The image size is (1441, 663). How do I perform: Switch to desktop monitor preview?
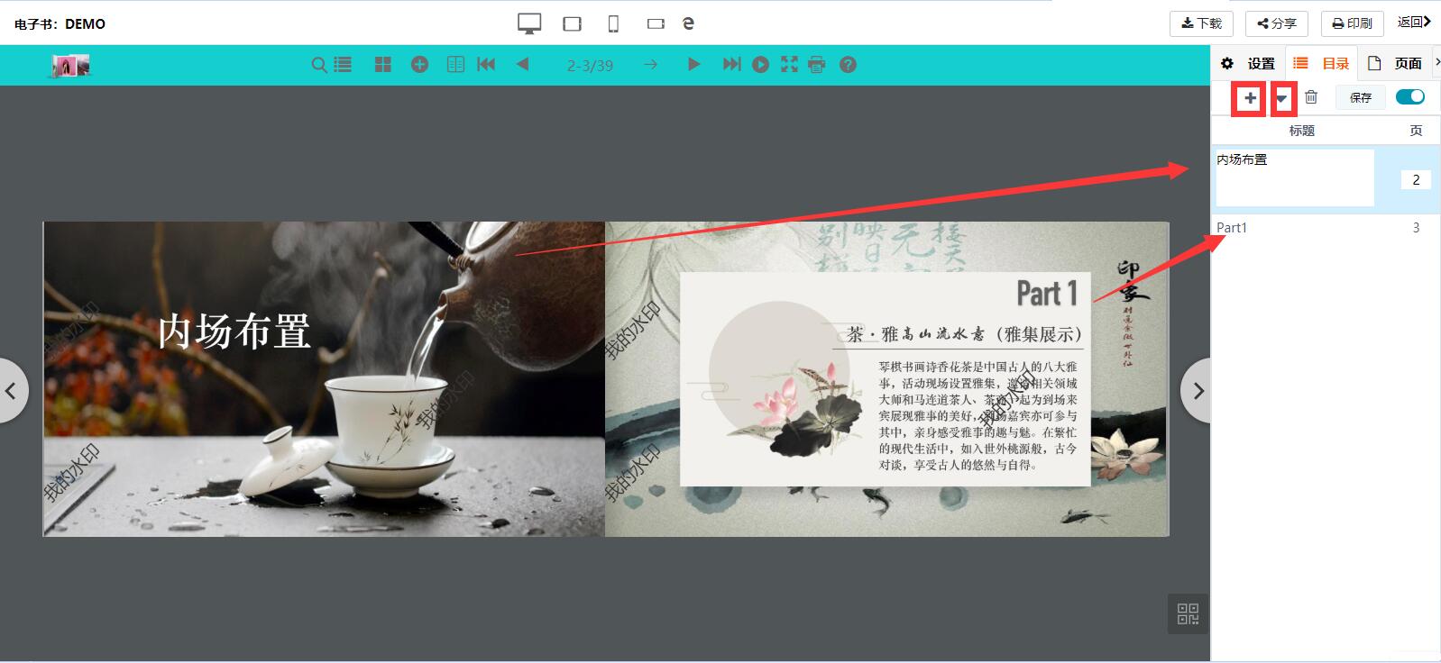click(529, 24)
